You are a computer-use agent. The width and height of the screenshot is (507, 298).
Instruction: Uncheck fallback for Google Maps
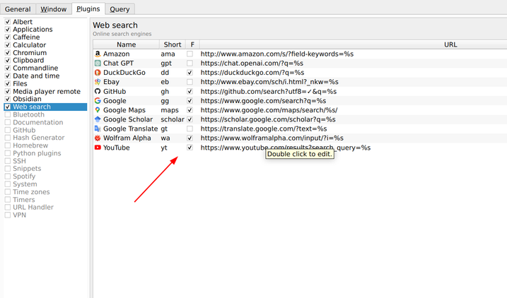pos(190,110)
